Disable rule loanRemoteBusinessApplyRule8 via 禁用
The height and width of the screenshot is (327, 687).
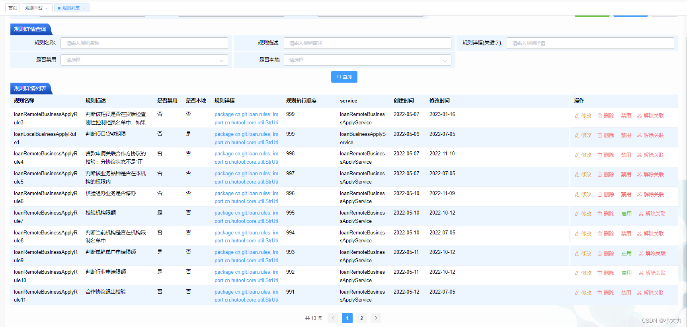[626, 234]
